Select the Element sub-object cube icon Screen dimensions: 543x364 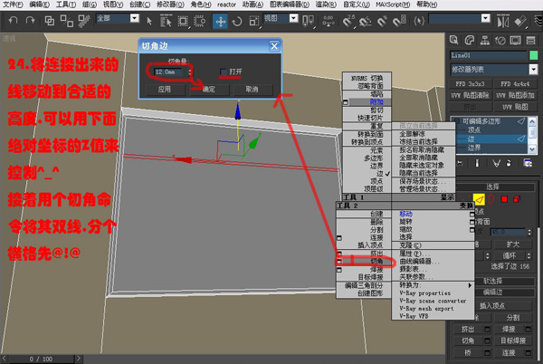[517, 199]
